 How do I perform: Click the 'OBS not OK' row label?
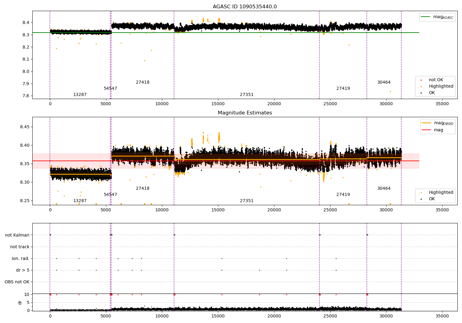(17, 282)
